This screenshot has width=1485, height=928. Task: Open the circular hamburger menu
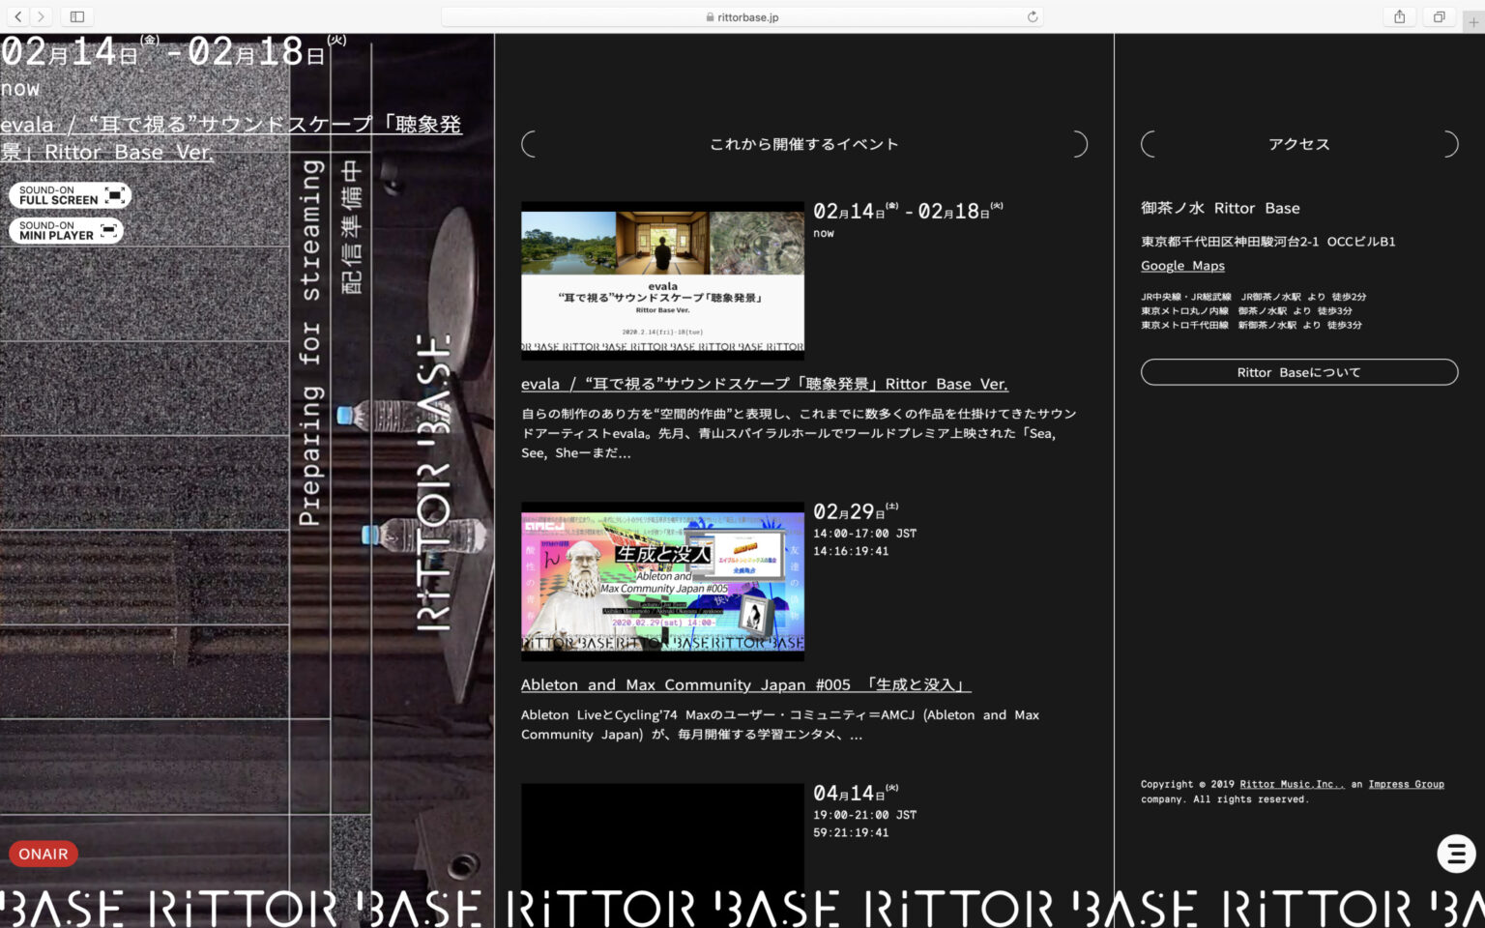tap(1456, 854)
